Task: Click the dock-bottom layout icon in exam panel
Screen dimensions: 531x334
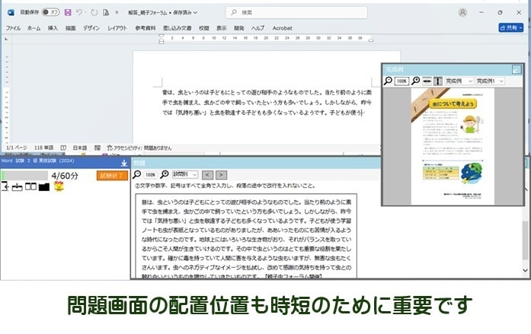Action: [x=17, y=186]
